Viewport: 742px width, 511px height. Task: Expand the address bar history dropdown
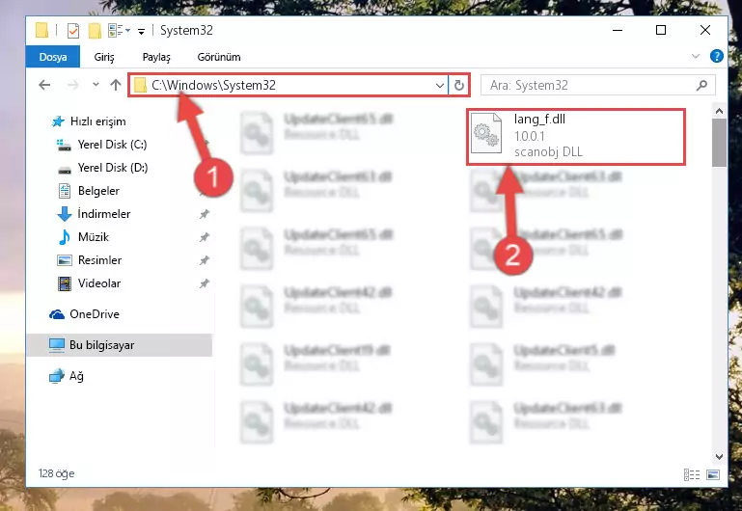(440, 86)
